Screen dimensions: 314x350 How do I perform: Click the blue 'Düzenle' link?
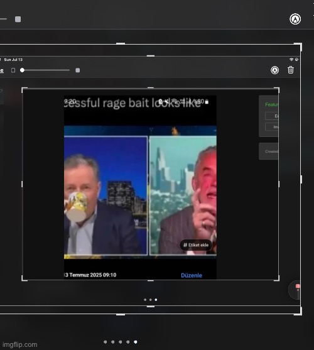(192, 275)
